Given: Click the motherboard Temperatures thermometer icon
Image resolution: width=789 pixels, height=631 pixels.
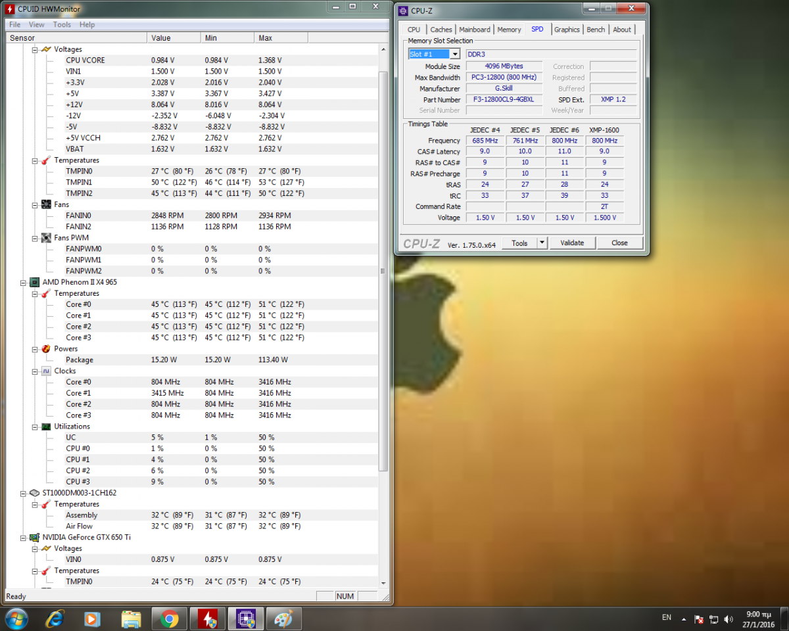Looking at the screenshot, I should (46, 160).
